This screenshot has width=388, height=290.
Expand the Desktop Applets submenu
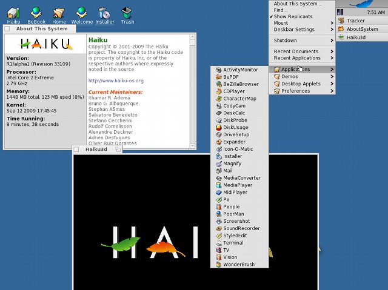[x=302, y=84]
